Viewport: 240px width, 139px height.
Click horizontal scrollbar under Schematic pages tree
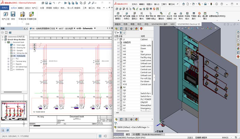click(13, 92)
